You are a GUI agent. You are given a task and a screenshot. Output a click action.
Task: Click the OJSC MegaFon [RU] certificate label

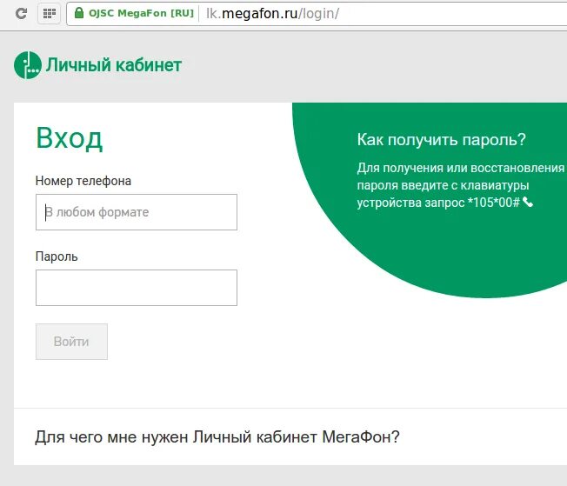[x=142, y=13]
